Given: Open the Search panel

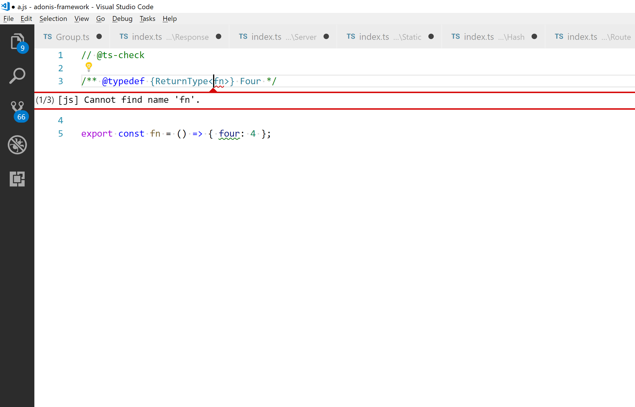Looking at the screenshot, I should (x=17, y=75).
